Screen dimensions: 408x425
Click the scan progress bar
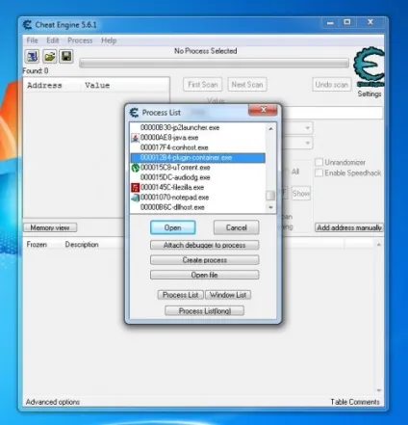click(x=214, y=64)
